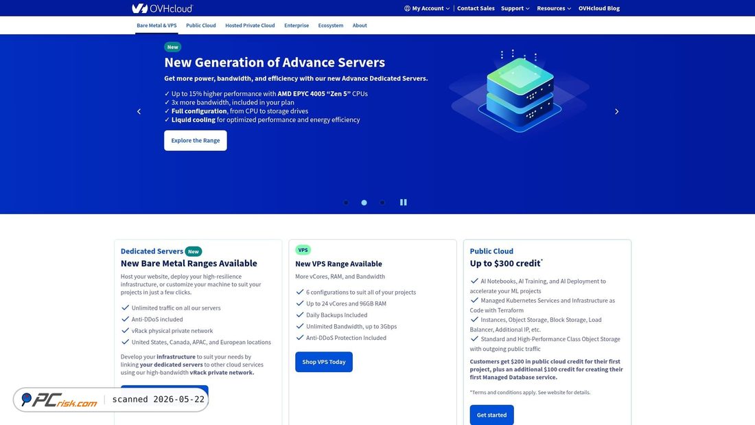This screenshot has height=425, width=755.
Task: Click 'vRack private network.' bold text
Action: [222, 373]
